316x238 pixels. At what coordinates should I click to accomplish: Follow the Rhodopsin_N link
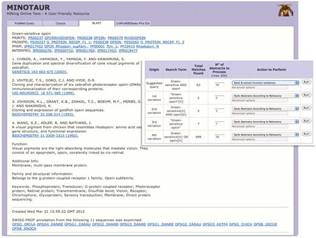[x=147, y=46]
